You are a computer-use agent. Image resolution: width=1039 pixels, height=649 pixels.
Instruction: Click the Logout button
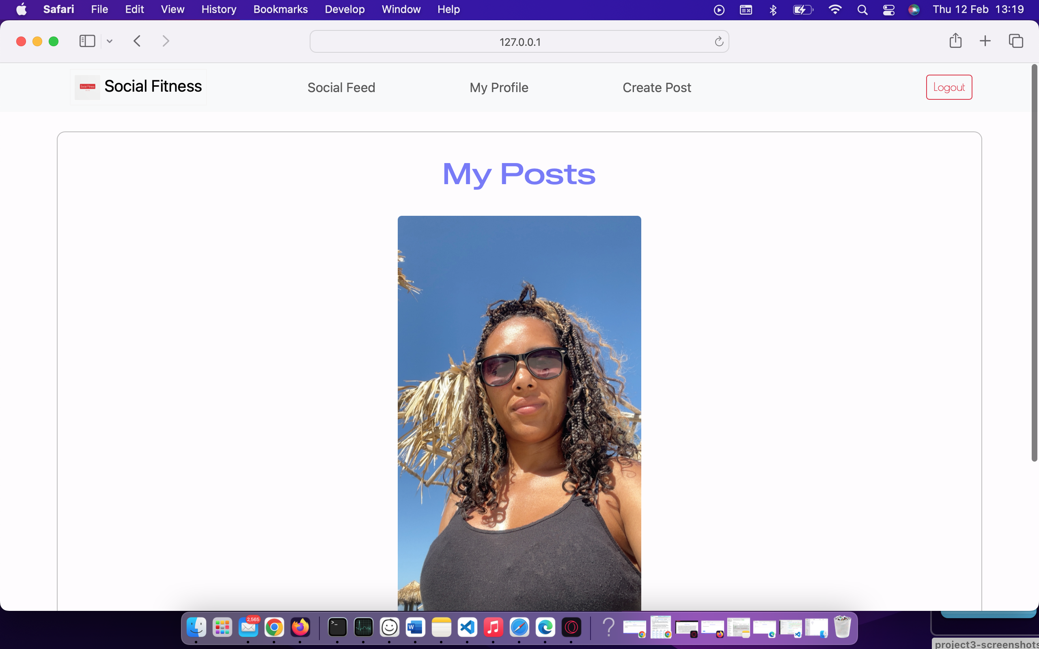[948, 87]
